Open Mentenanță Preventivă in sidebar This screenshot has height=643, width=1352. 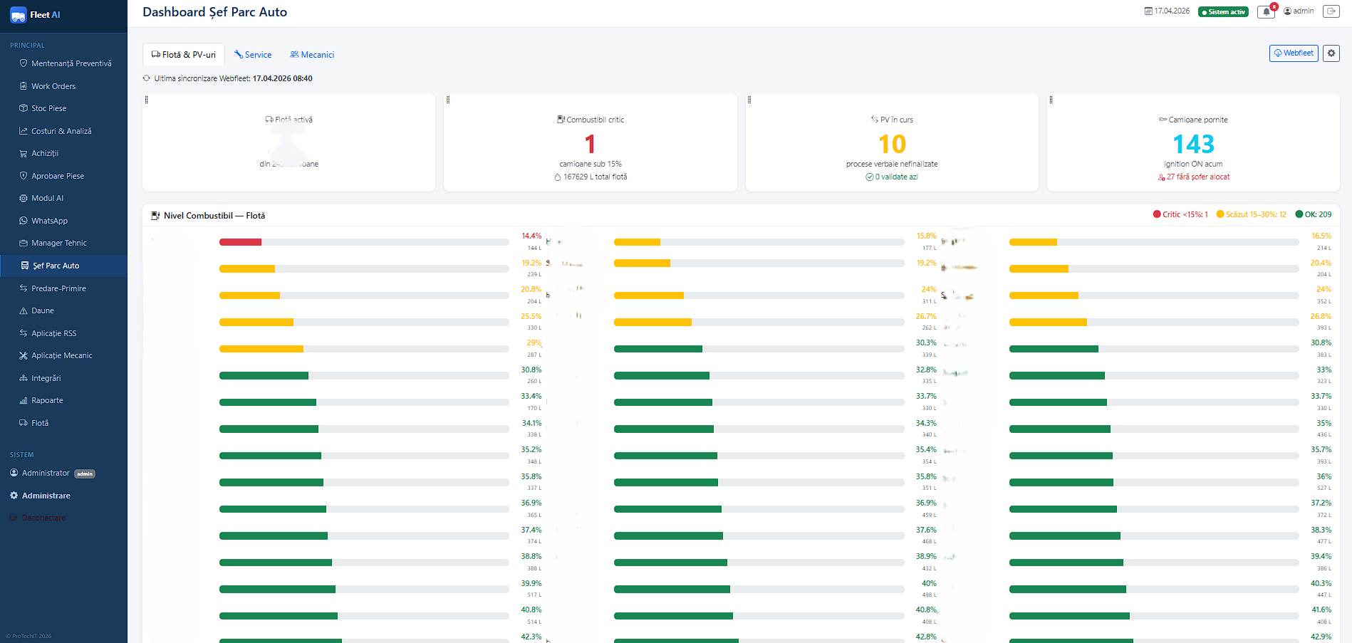click(x=71, y=63)
